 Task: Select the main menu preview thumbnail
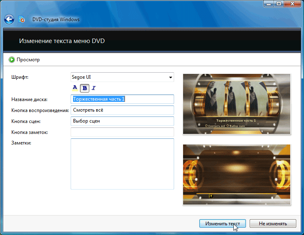(237, 104)
